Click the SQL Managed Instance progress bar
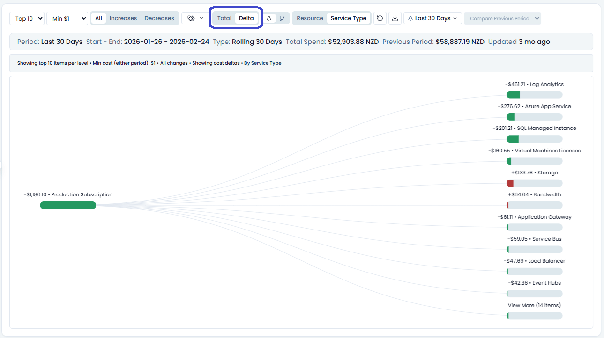Viewport: 604px width, 338px height. tap(534, 139)
